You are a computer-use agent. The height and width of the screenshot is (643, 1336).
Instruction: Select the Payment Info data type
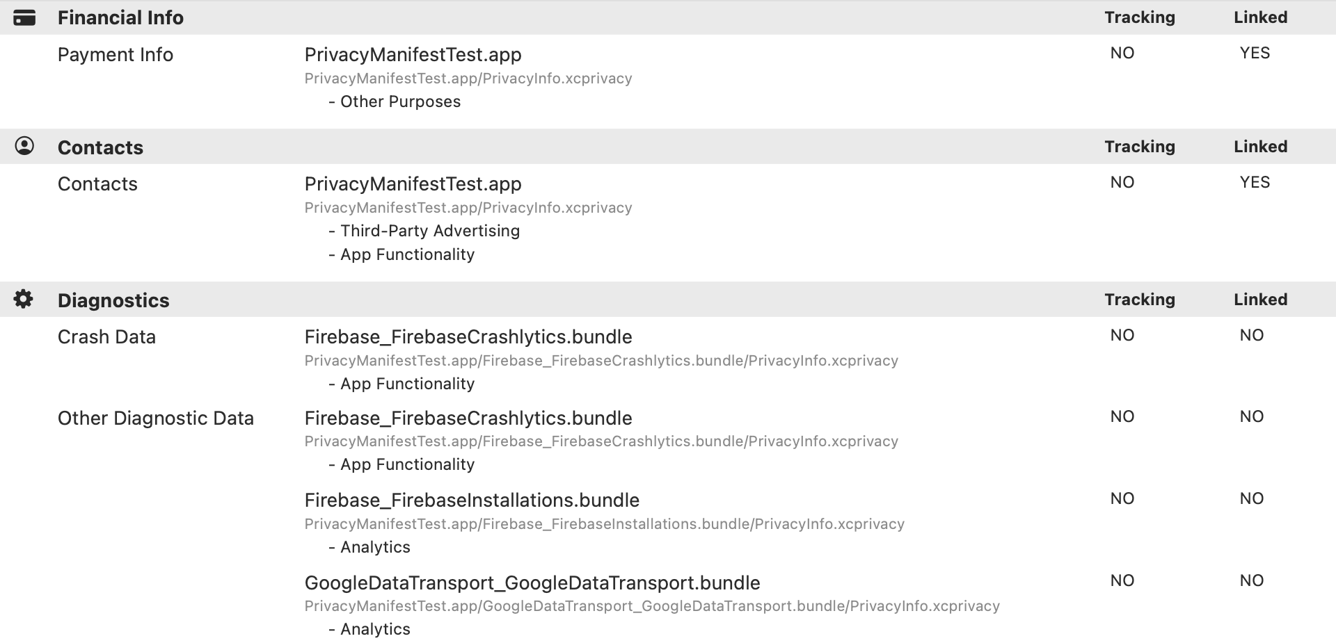[x=116, y=54]
